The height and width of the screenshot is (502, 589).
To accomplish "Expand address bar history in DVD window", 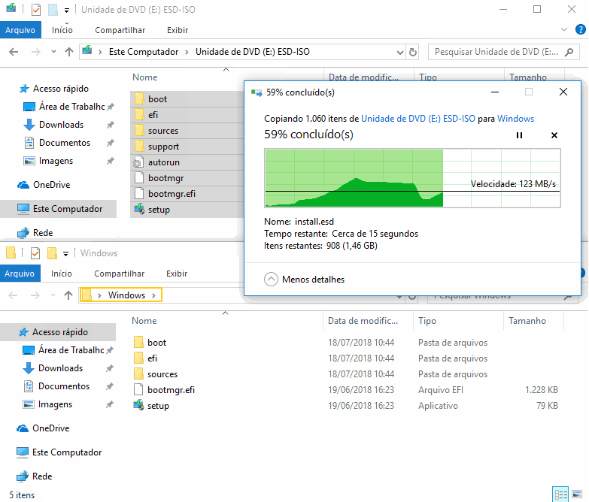I will click(399, 52).
